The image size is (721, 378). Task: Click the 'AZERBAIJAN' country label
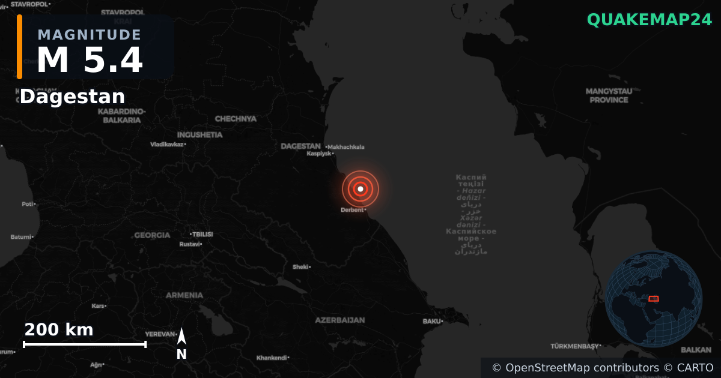pos(339,320)
